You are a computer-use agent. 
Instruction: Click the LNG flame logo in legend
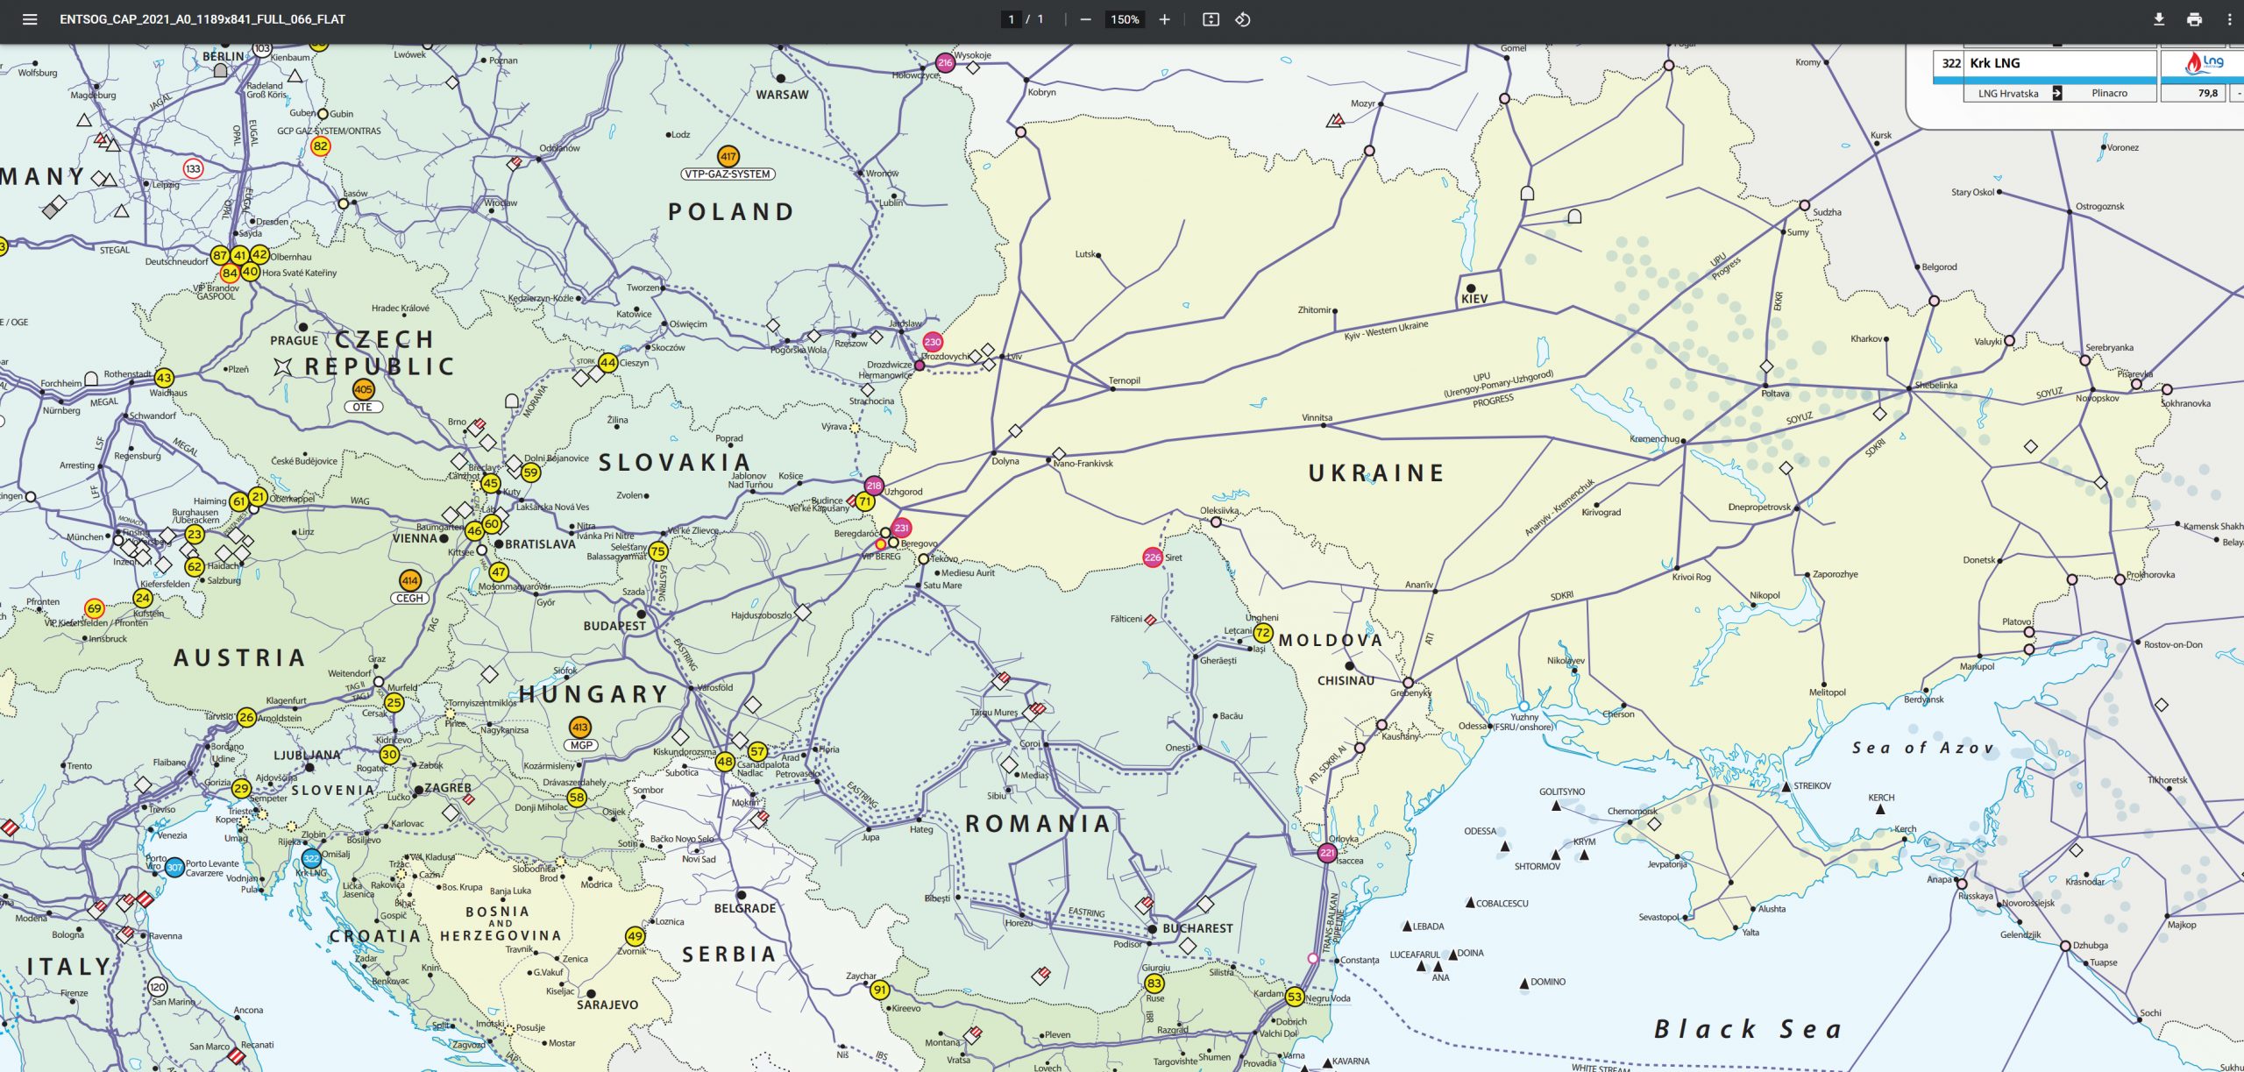pos(2204,63)
